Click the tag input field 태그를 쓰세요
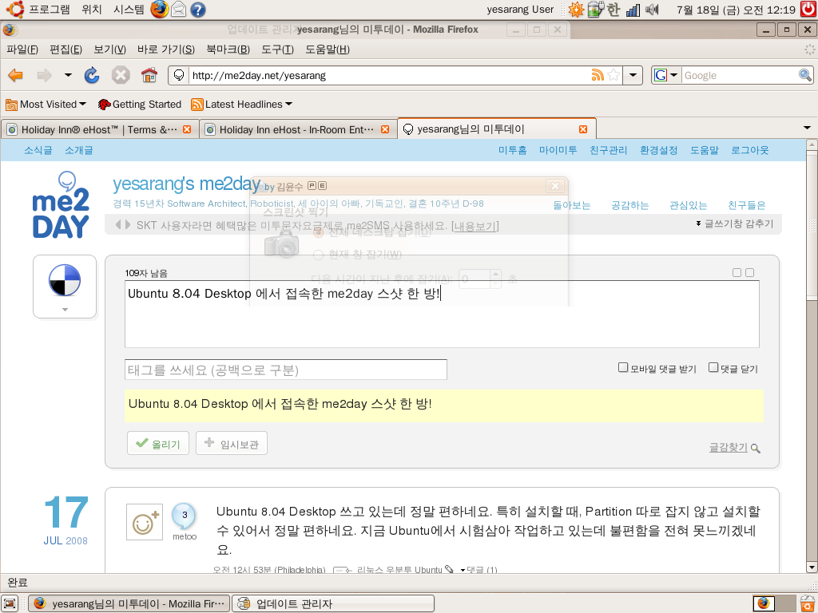Image resolution: width=818 pixels, height=613 pixels. tap(286, 370)
